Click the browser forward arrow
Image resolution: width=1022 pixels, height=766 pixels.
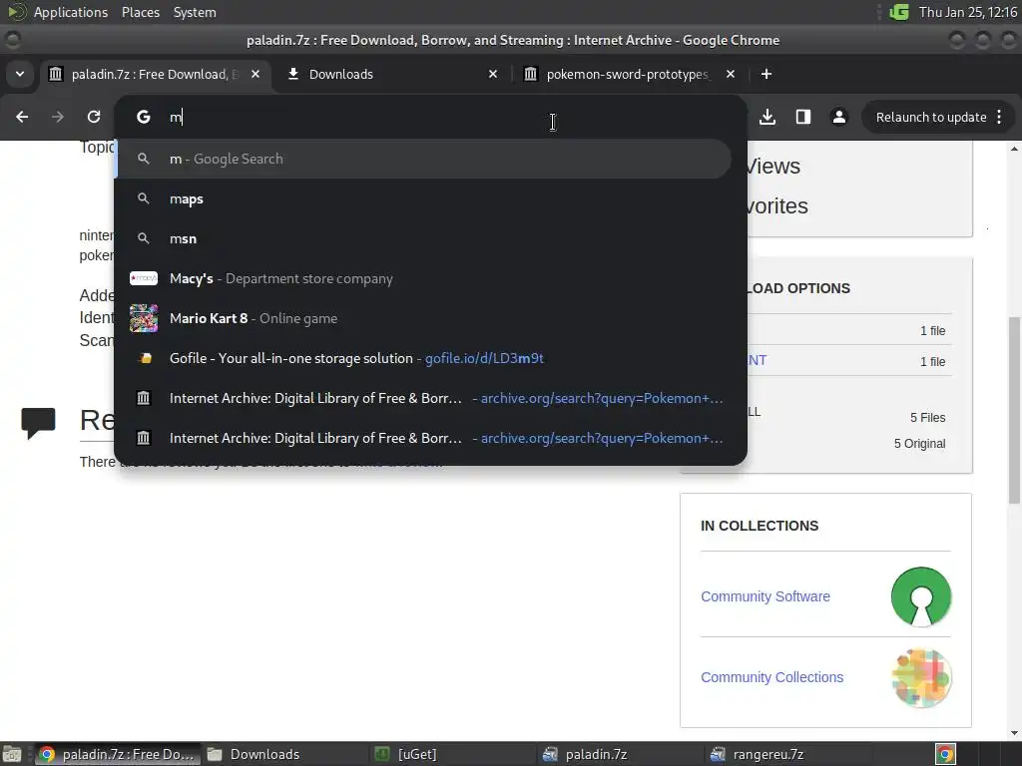pyautogui.click(x=57, y=118)
